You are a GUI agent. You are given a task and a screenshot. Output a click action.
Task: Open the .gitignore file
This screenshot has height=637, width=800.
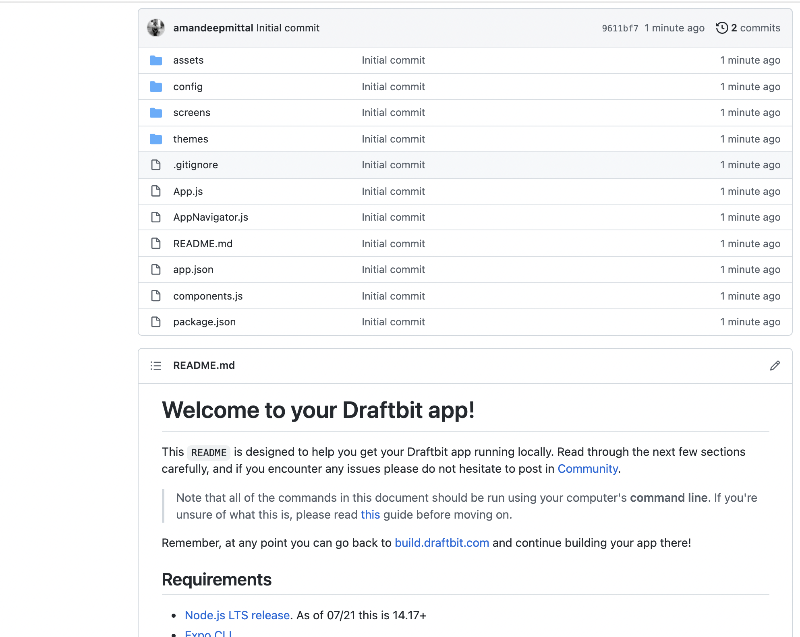coord(195,165)
